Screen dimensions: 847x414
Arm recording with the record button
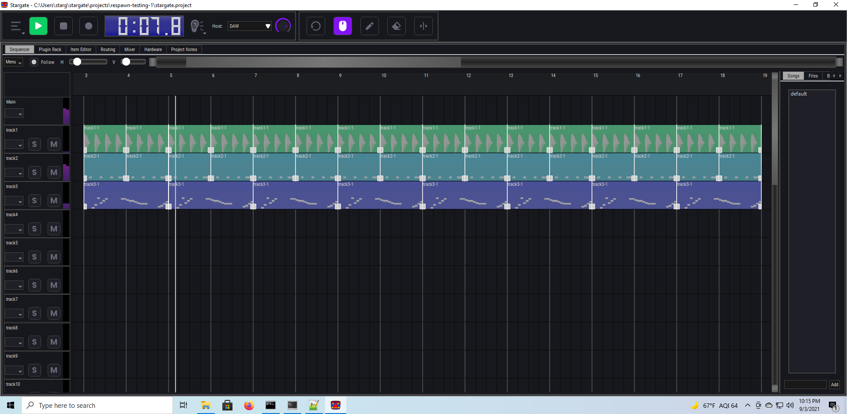(x=89, y=26)
